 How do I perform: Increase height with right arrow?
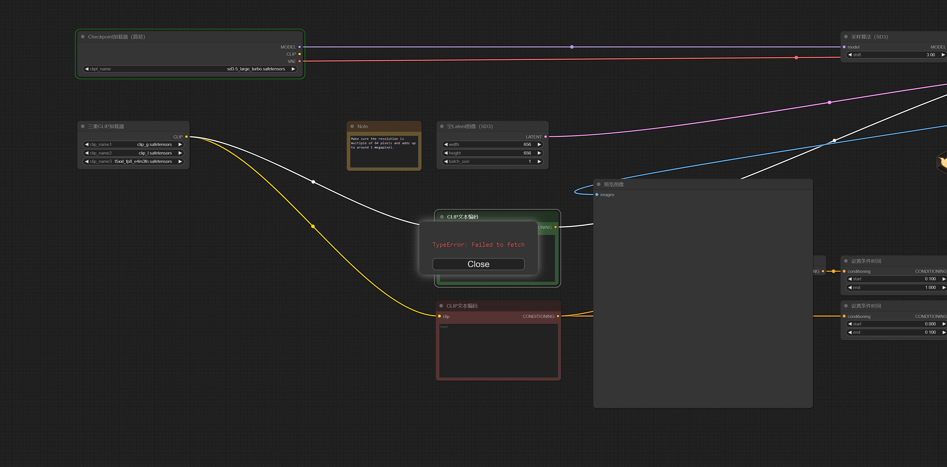tap(539, 153)
